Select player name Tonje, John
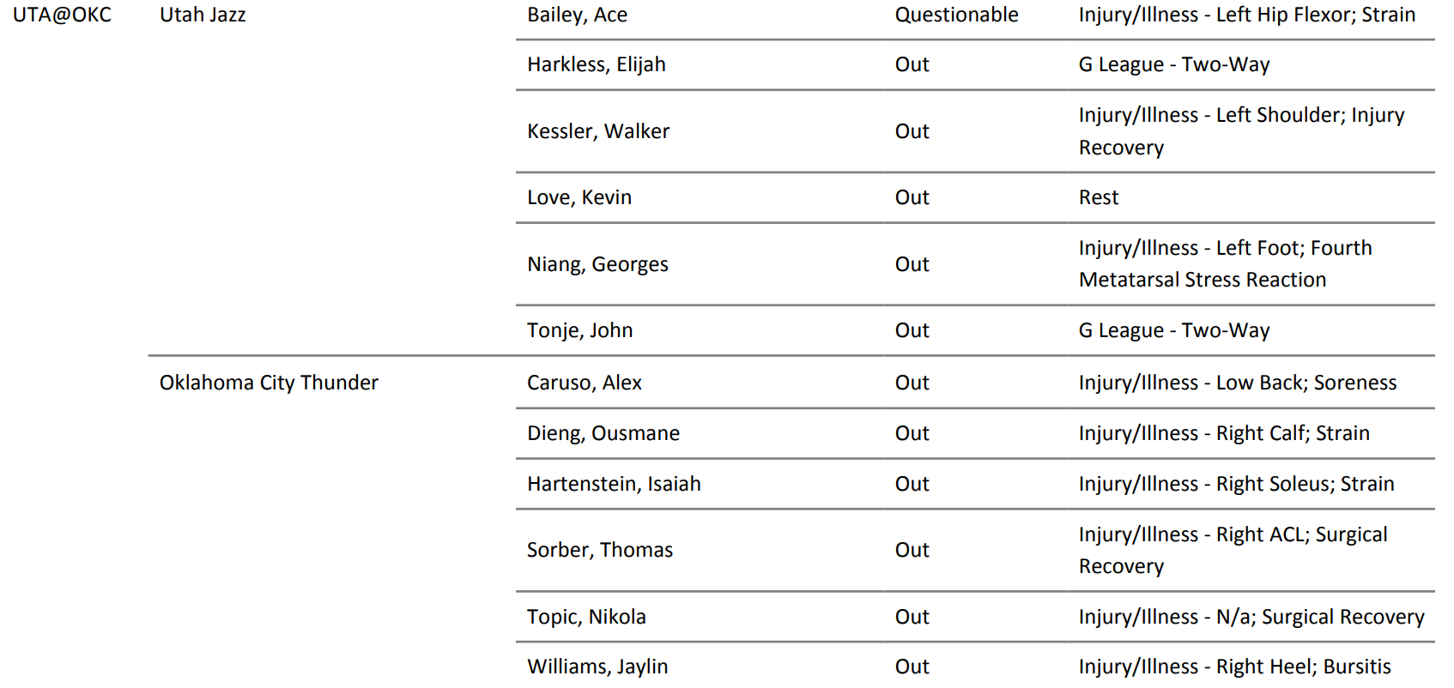Image resolution: width=1454 pixels, height=688 pixels. (579, 330)
